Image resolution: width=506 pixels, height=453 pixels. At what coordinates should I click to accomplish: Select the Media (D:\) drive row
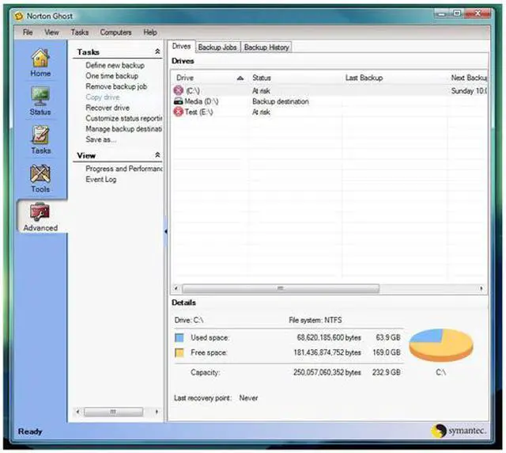click(329, 101)
